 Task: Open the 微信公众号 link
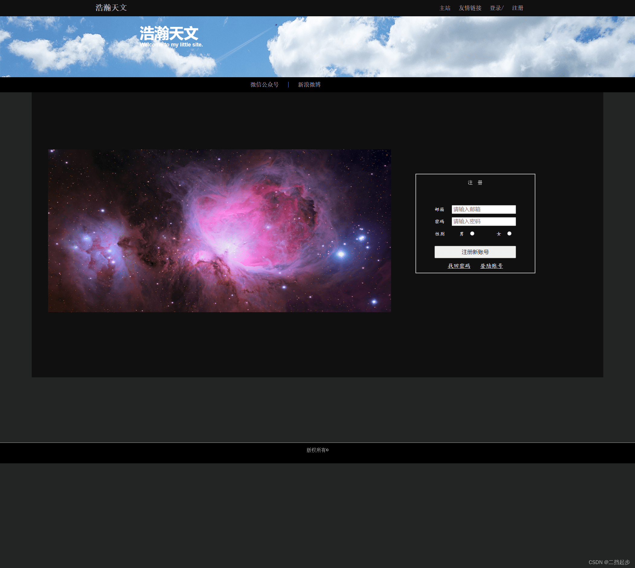[264, 84]
